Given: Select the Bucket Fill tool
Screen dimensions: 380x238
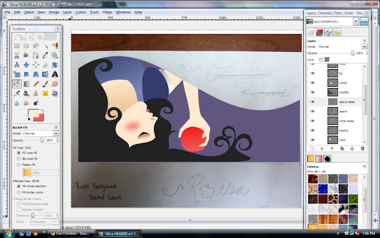Looking at the screenshot, I should (x=17, y=84).
